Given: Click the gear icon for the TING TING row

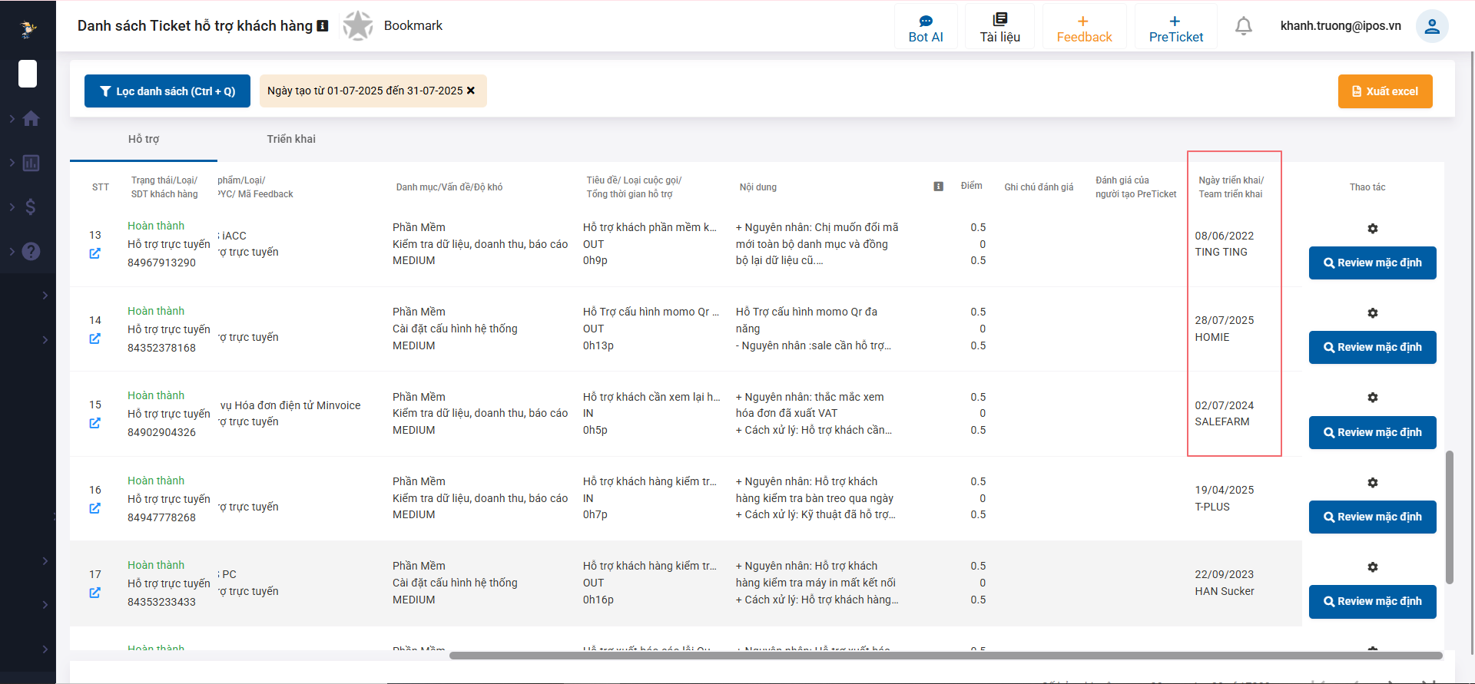Looking at the screenshot, I should coord(1373,229).
